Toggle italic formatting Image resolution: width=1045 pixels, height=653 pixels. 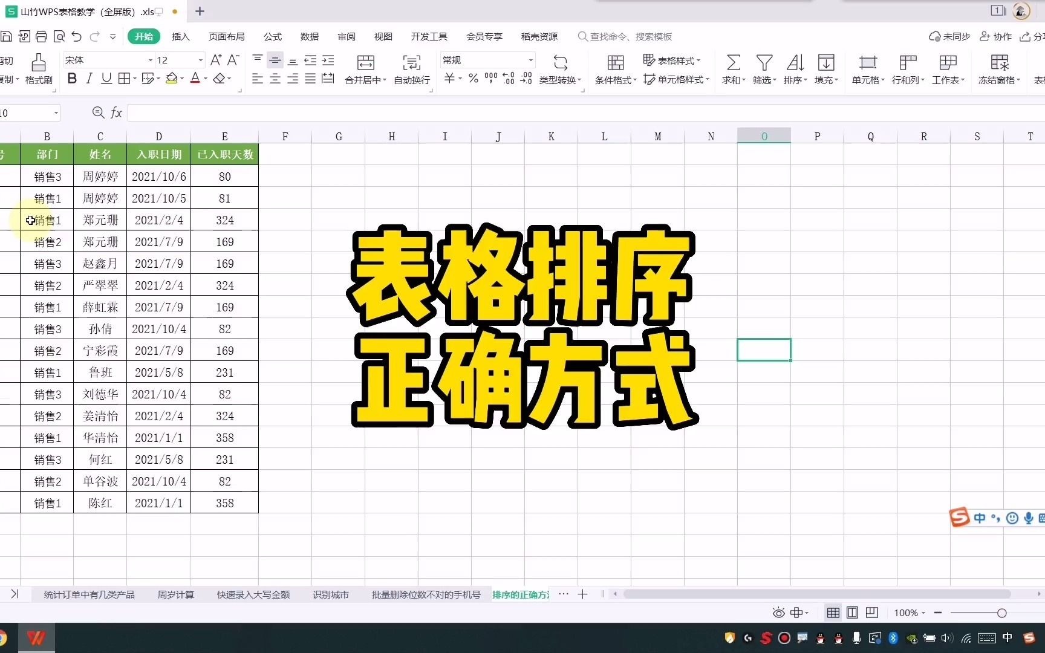(89, 79)
